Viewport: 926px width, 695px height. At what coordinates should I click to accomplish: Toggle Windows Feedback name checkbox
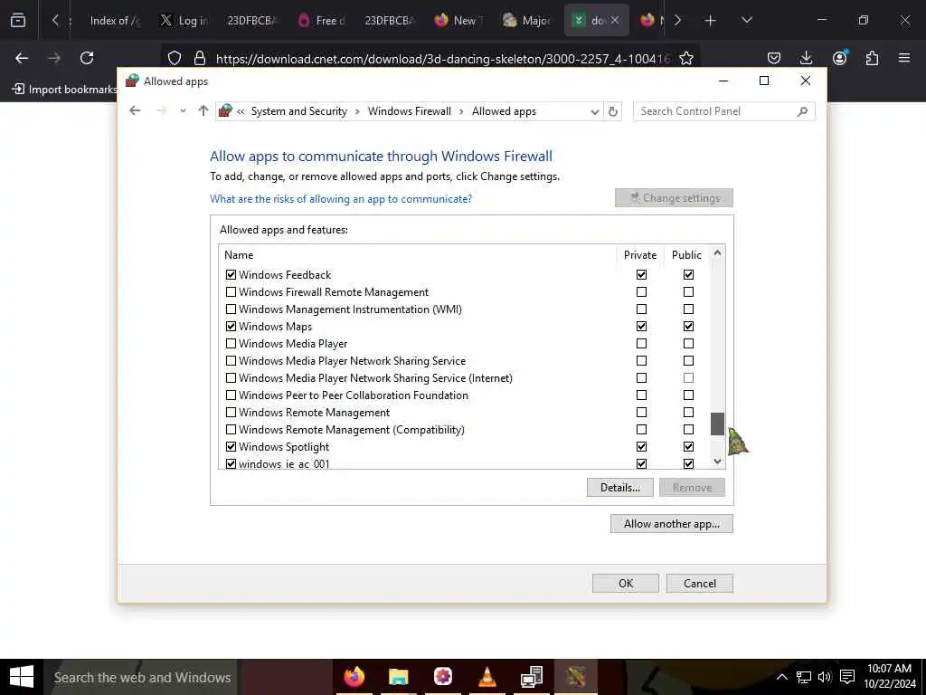point(231,275)
